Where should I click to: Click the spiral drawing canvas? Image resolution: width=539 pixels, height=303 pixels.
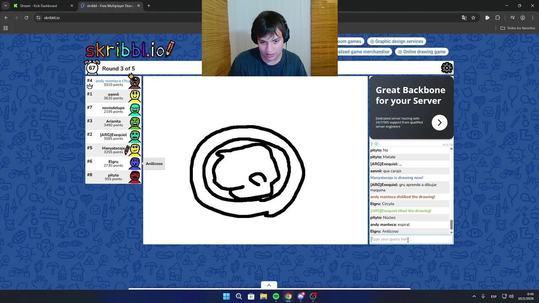(255, 160)
